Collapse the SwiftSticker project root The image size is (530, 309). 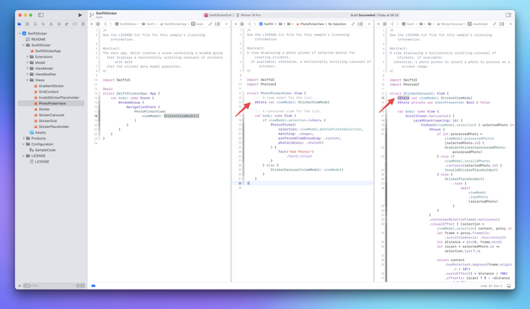click(x=19, y=34)
